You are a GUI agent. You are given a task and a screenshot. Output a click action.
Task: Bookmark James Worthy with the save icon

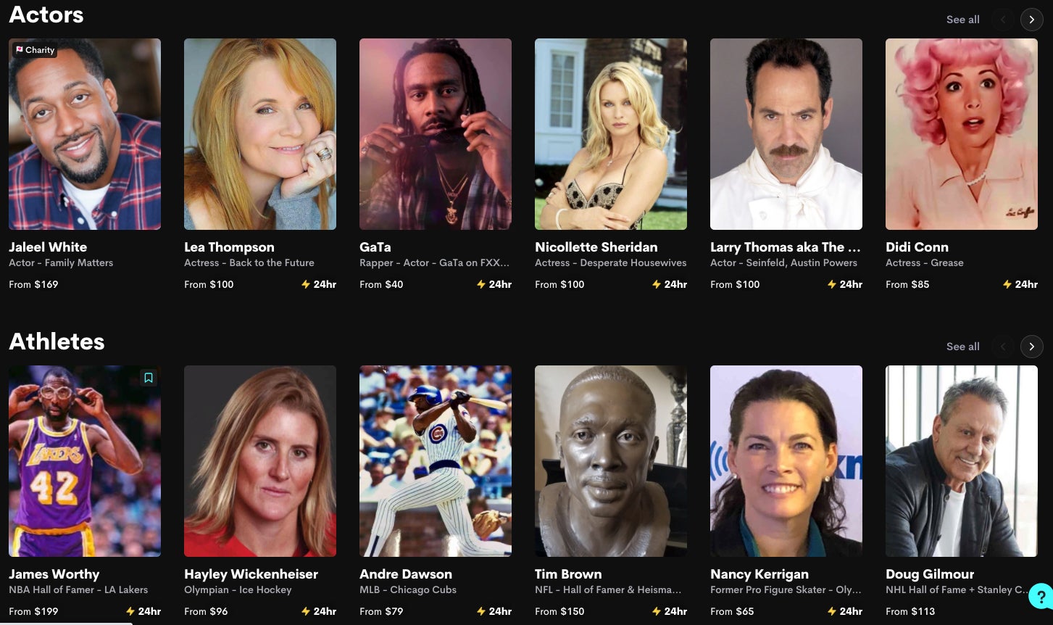[149, 378]
